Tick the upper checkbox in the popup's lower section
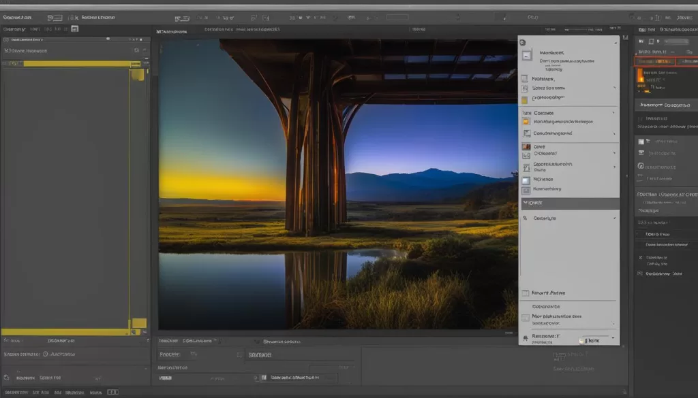698x398 pixels. [526, 293]
